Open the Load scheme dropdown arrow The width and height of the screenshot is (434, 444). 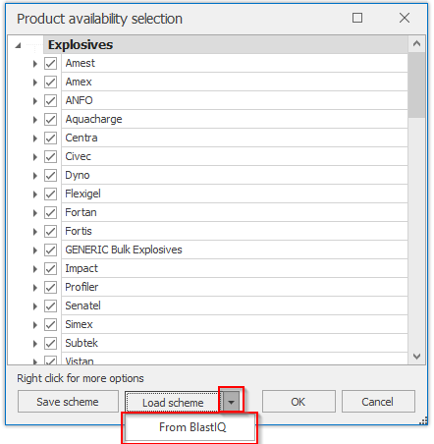232,402
